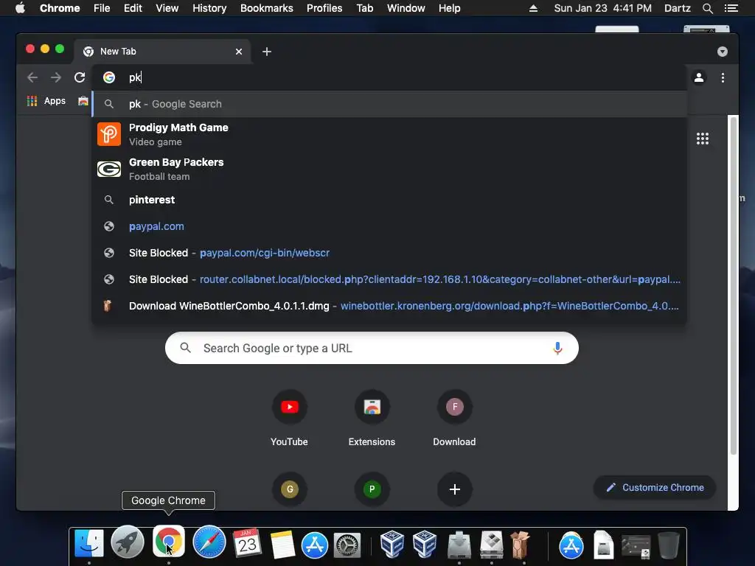Click the date and time in menu bar
This screenshot has width=755, height=566.
pos(602,8)
